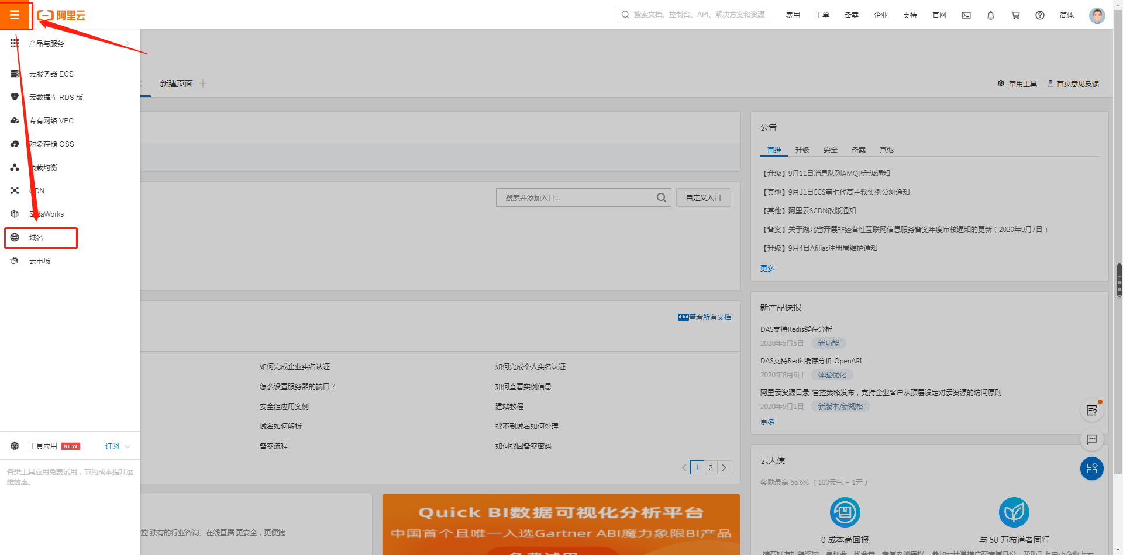1123x555 pixels.
Task: Switch to the 安全 announcement tab
Action: (x=831, y=150)
